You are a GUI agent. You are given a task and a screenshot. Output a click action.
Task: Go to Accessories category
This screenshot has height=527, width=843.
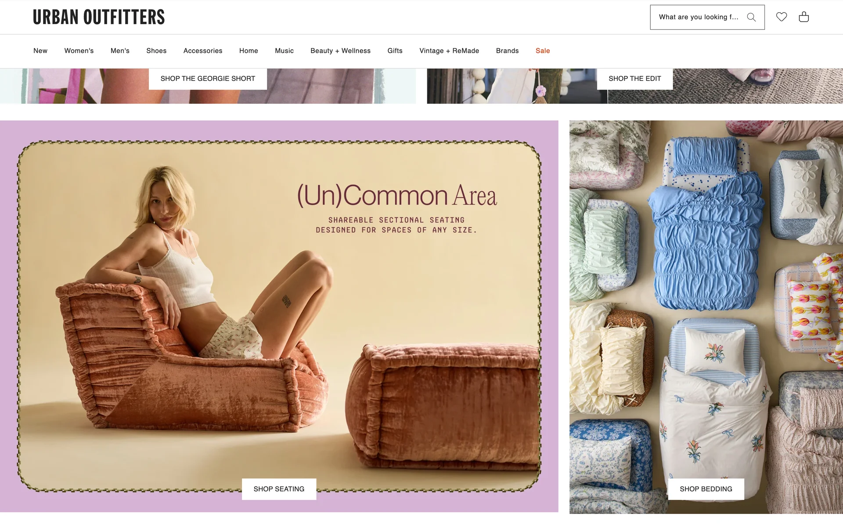pos(203,51)
